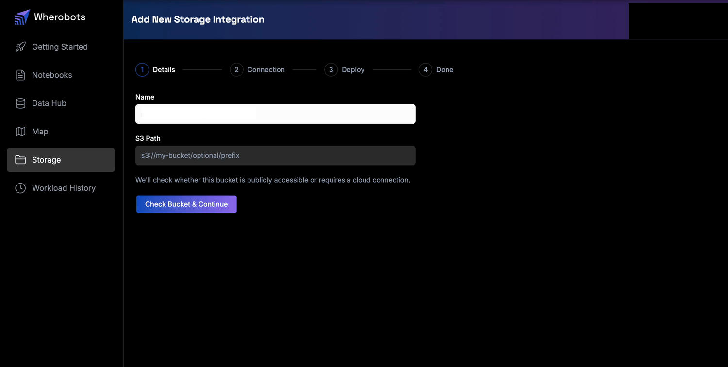Open the Data Hub page
728x367 pixels.
61,103
